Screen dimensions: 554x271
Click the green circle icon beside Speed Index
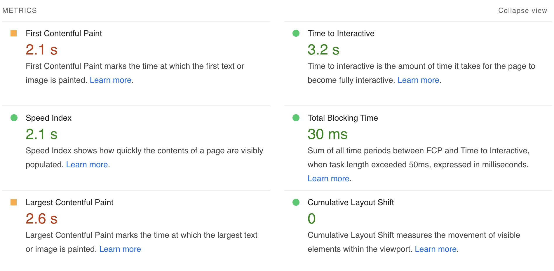click(x=14, y=118)
